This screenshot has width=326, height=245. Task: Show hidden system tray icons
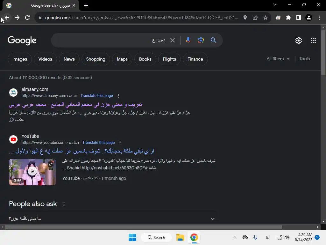[235, 237]
